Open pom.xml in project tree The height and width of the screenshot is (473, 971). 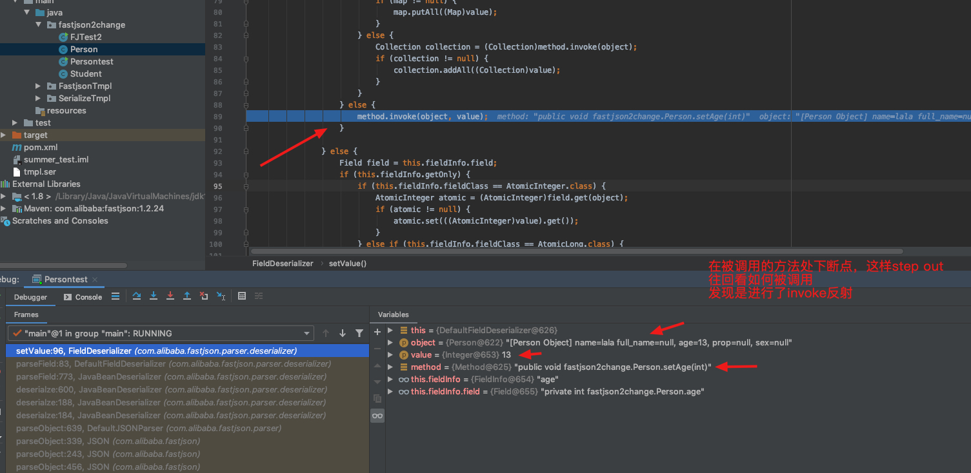point(40,148)
